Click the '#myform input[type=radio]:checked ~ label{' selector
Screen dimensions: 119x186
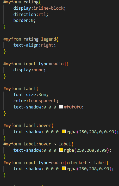point(56,163)
